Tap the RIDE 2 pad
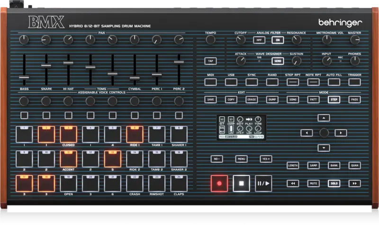Screen dimensions: 379x225 pyautogui.click(x=135, y=159)
